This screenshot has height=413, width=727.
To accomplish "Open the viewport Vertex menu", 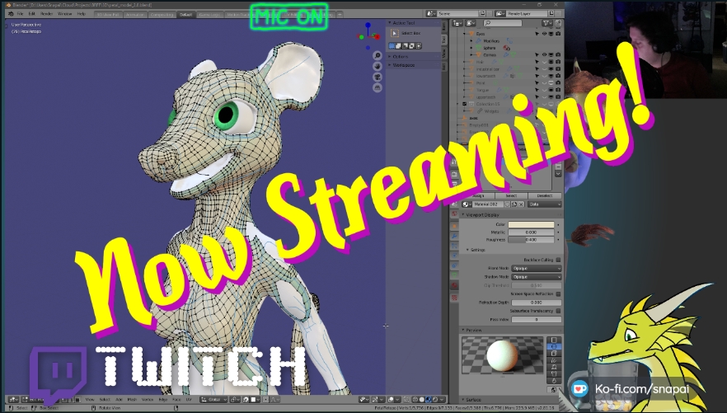I will (148, 400).
